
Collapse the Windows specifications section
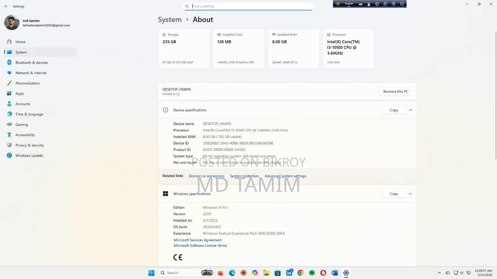tap(411, 194)
